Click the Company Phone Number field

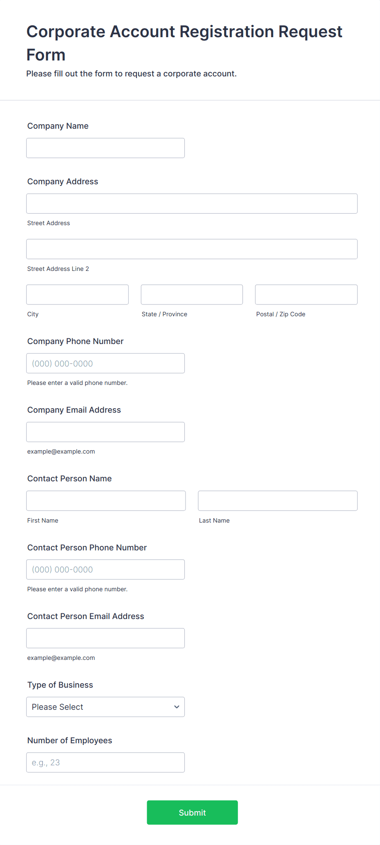pos(105,363)
